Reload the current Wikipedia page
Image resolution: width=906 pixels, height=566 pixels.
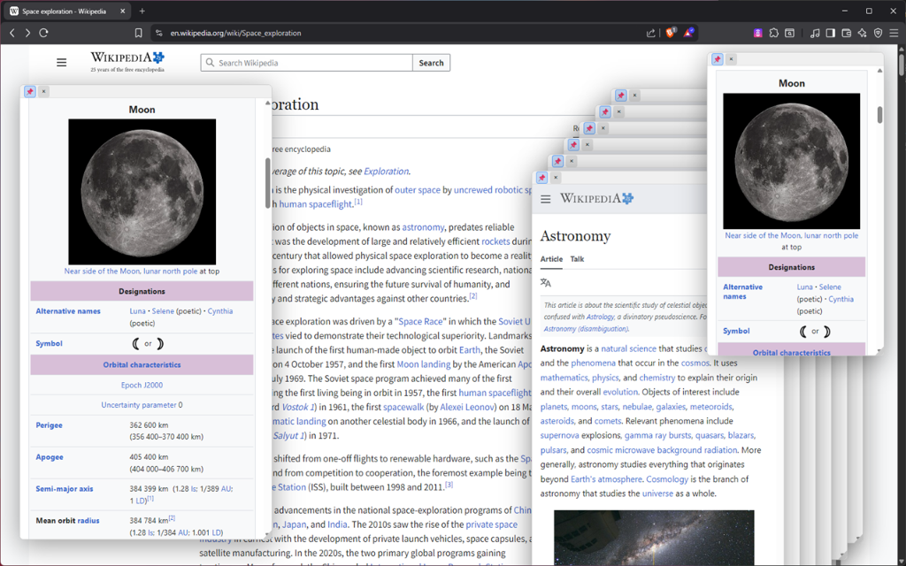[42, 33]
